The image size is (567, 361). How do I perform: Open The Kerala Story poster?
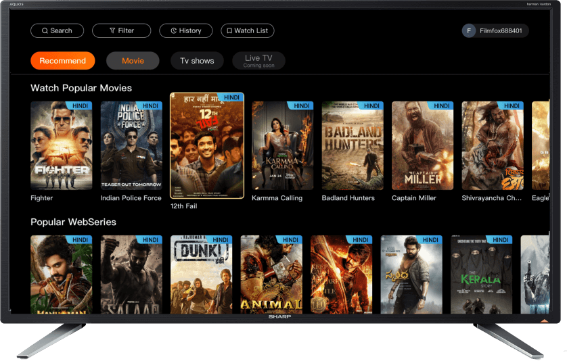tap(481, 274)
